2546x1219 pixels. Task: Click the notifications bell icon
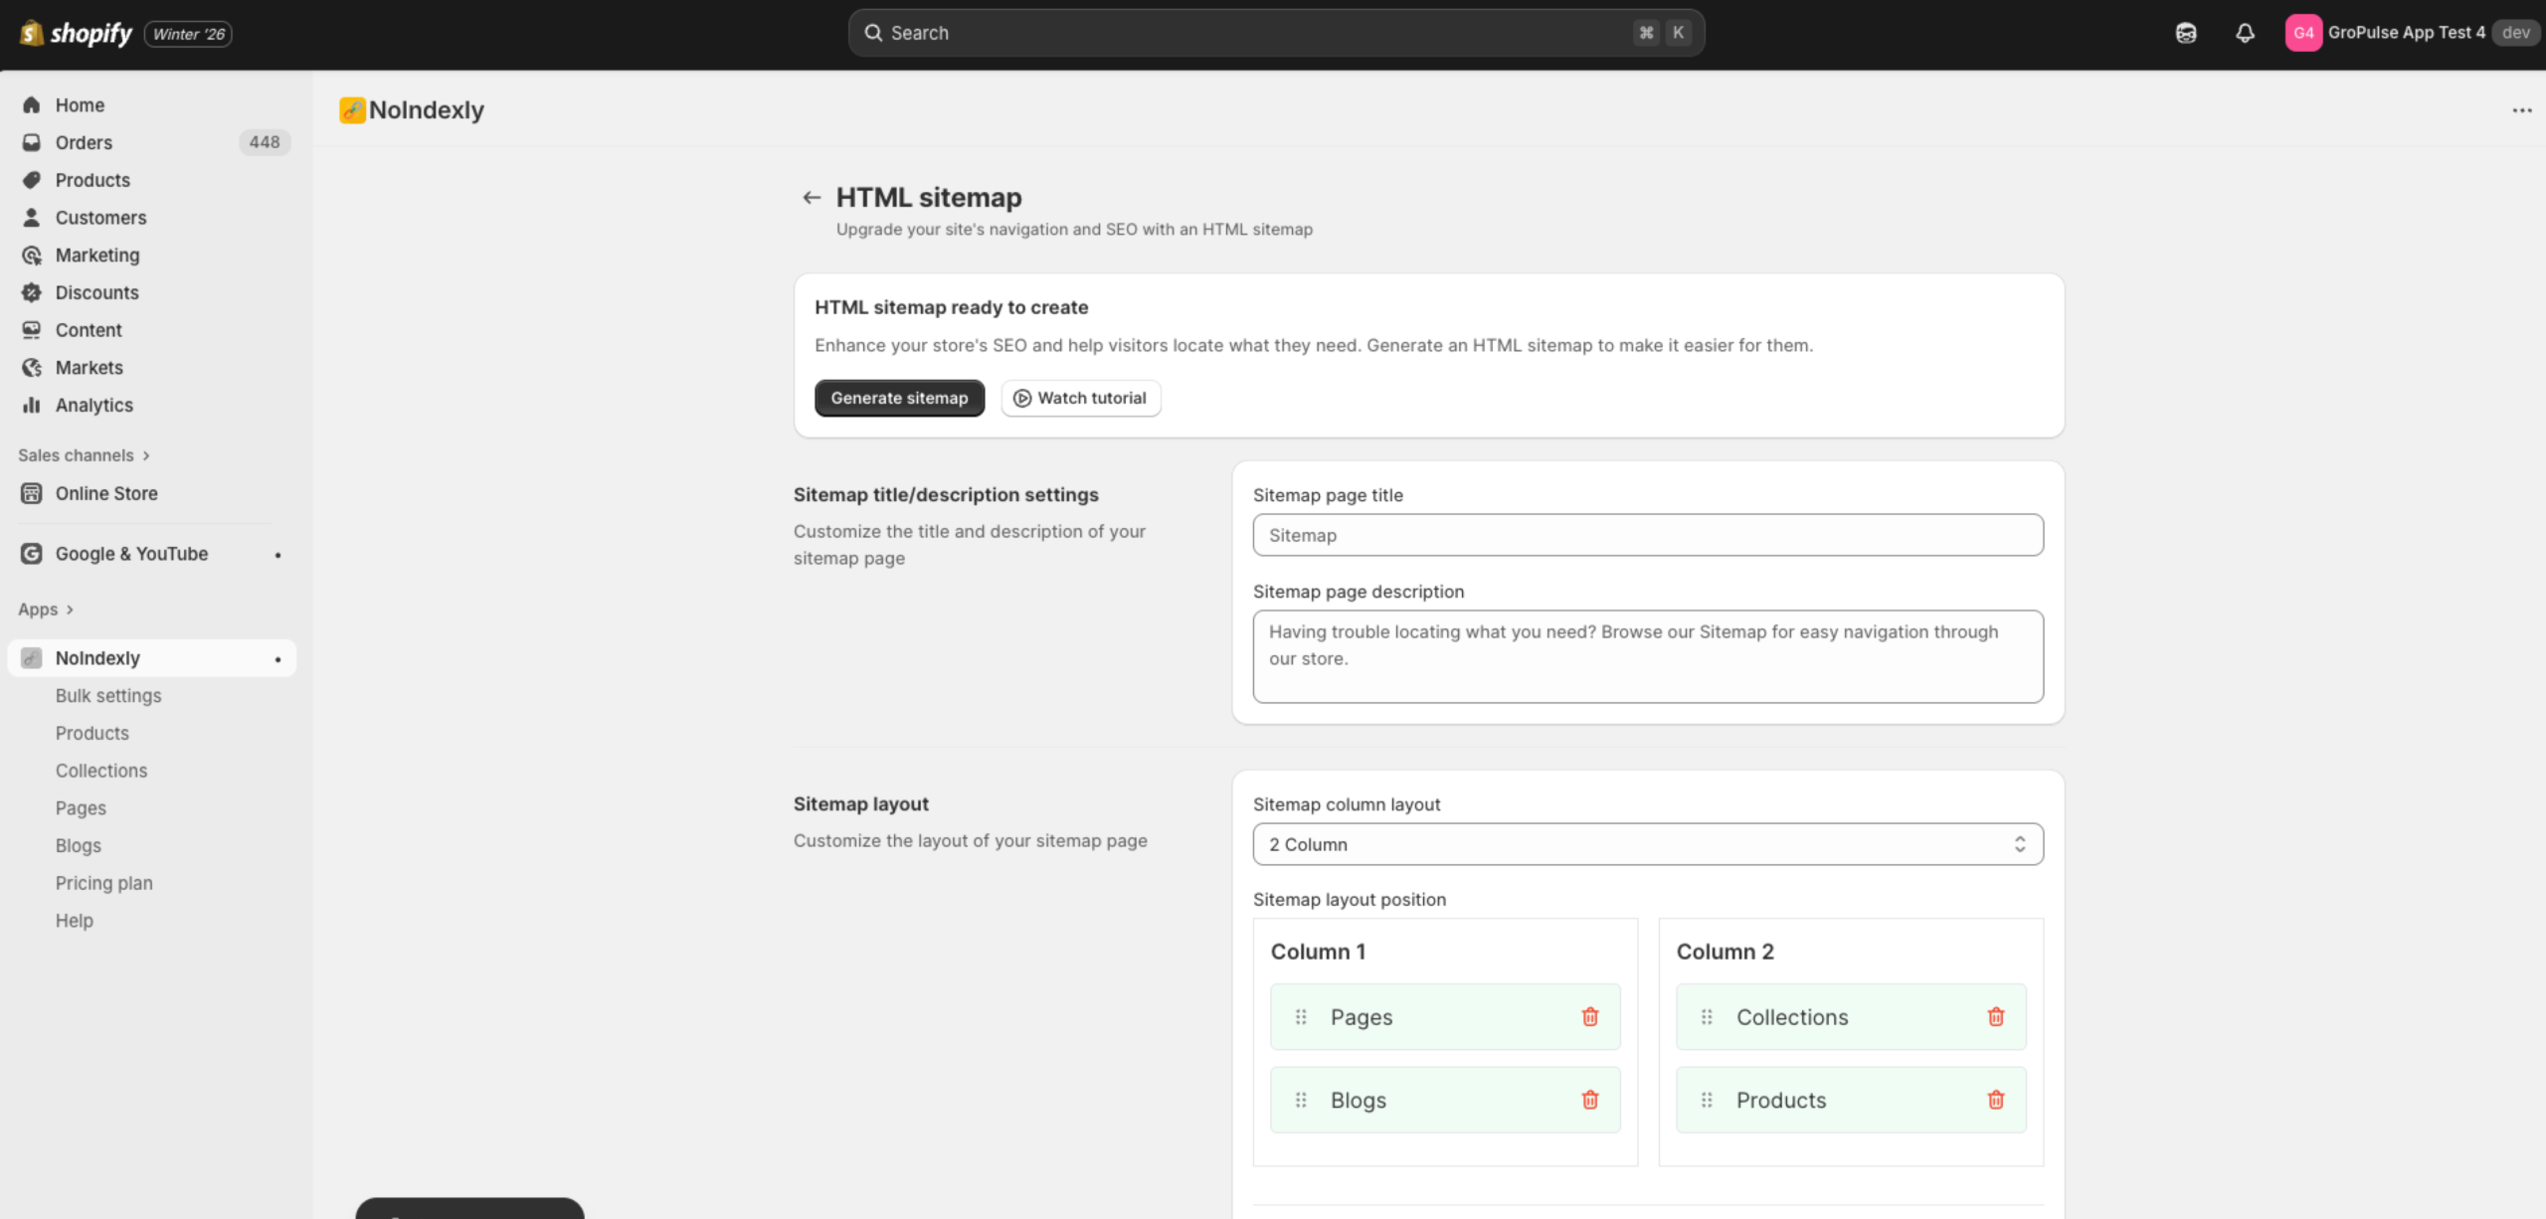[x=2245, y=32]
